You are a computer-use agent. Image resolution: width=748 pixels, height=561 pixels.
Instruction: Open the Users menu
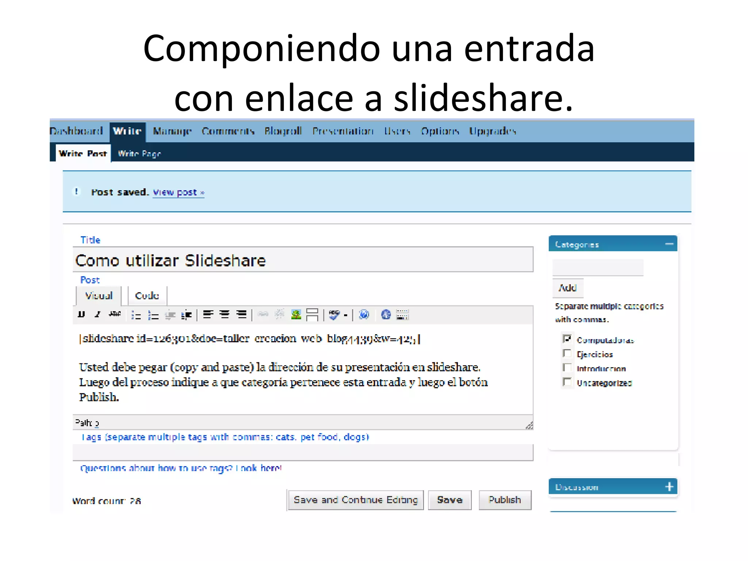(x=397, y=131)
